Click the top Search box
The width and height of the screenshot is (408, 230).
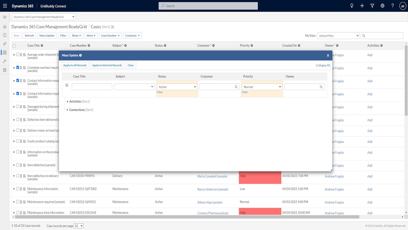208,6
